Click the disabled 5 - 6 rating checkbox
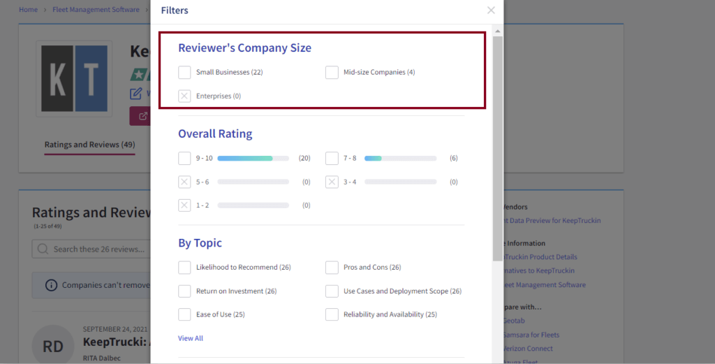The width and height of the screenshot is (715, 364). (x=184, y=182)
